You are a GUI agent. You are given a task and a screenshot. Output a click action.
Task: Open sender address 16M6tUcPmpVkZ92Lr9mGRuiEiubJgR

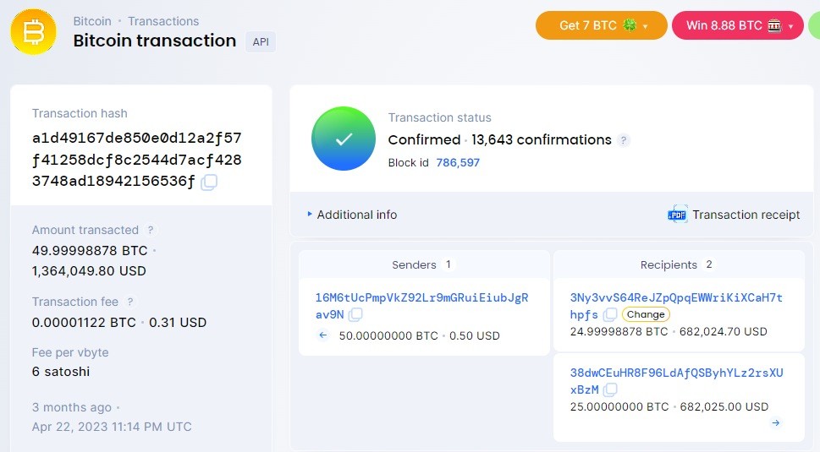[x=421, y=297]
